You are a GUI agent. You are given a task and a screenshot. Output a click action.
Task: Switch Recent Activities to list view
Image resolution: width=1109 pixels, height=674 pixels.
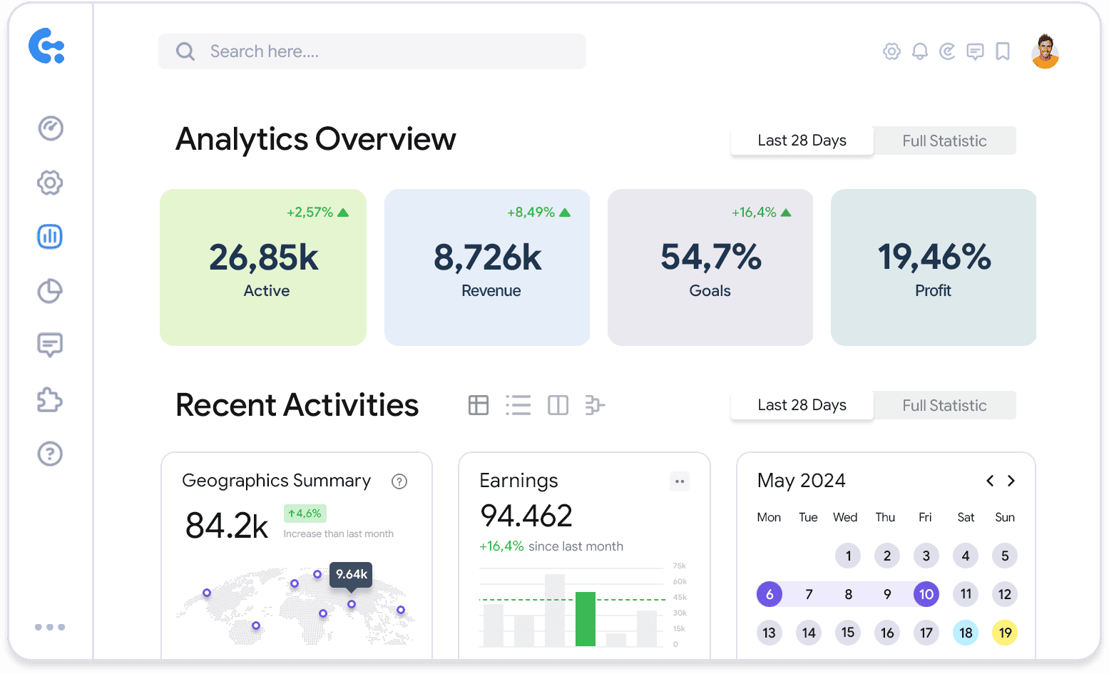518,405
